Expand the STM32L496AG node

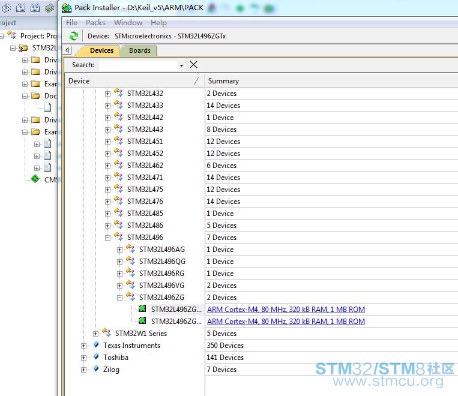click(x=120, y=250)
